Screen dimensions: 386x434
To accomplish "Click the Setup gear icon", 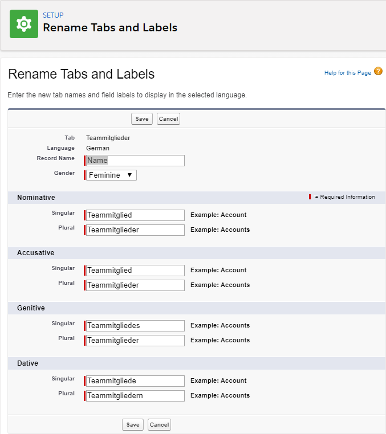I will (24, 24).
